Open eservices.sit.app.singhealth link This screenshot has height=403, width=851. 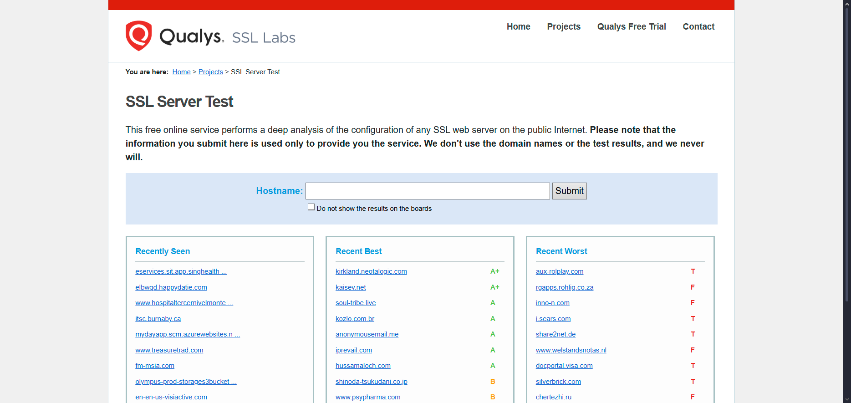click(181, 271)
